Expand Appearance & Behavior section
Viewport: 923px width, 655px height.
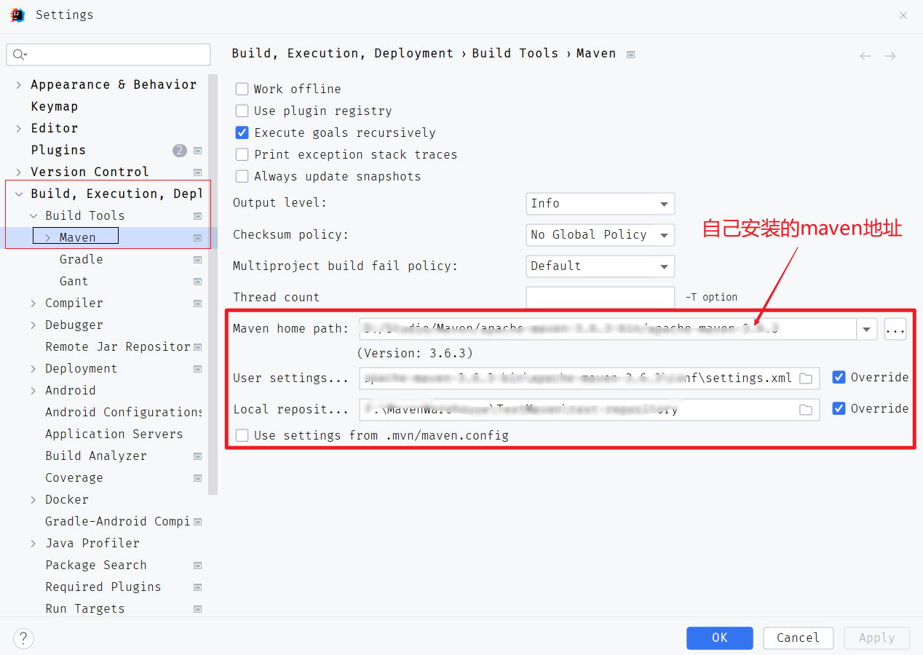pyautogui.click(x=18, y=85)
